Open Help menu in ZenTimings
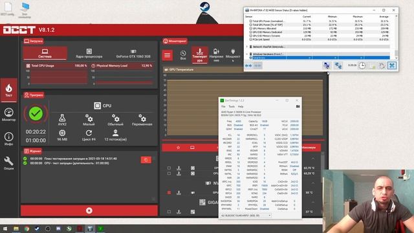This screenshot has height=233, width=414. point(241,106)
